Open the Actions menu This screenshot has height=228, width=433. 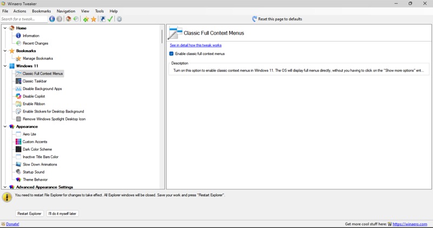[x=19, y=11]
